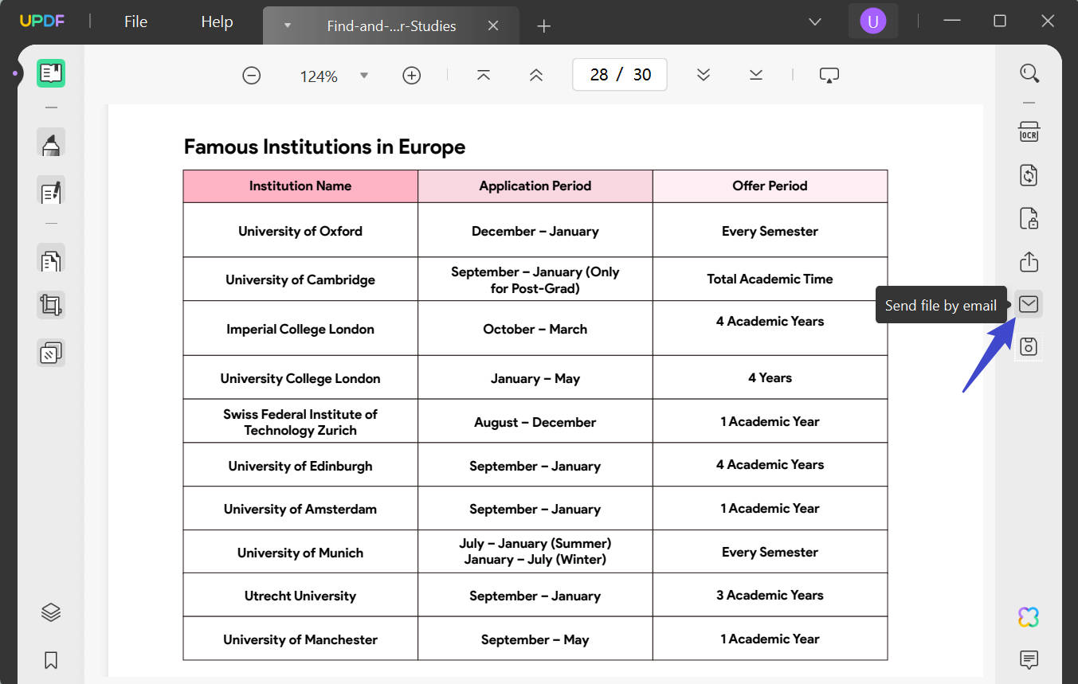Close the Find-and-...r-Studies tab
The height and width of the screenshot is (684, 1078).
coord(493,25)
